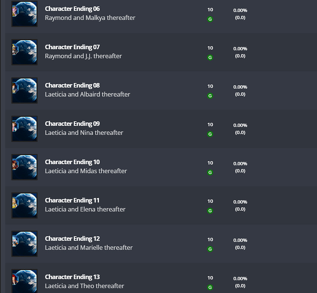Select the Character Ending 08 planet thumbnail
The width and height of the screenshot is (317, 293).
pyautogui.click(x=24, y=91)
